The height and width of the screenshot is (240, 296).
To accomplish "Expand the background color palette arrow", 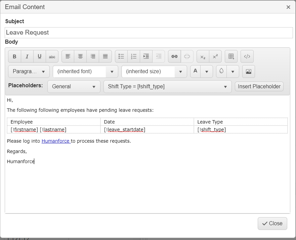I will [233, 71].
